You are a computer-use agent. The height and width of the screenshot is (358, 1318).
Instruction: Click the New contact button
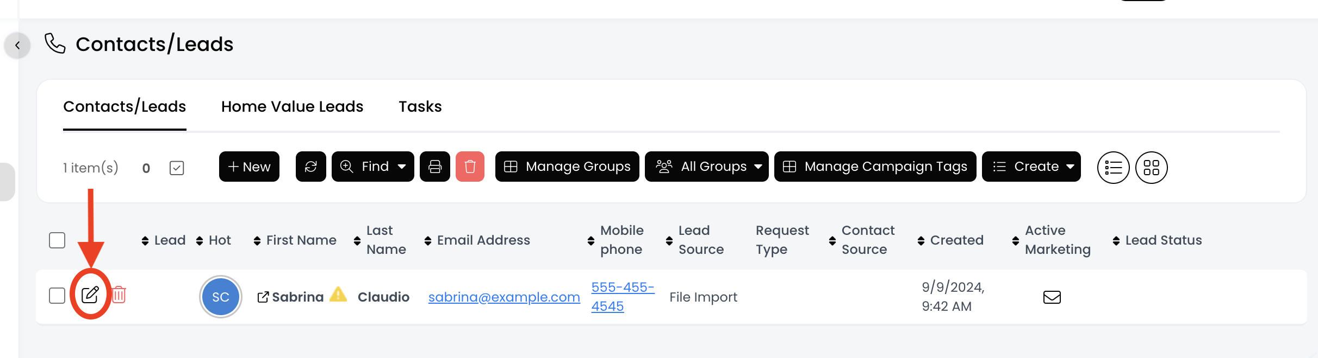pos(249,167)
